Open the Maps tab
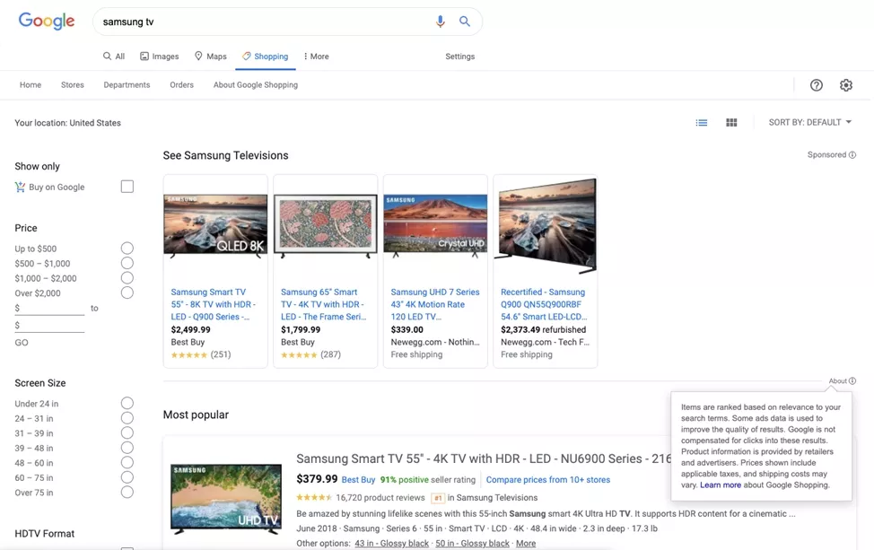 coord(210,57)
